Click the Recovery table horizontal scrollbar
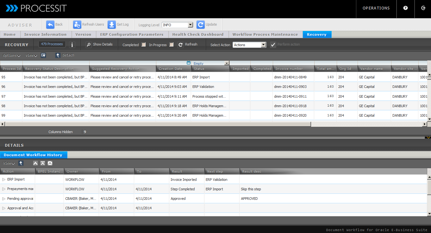Viewport: 431px width, 233px height. pos(158,124)
